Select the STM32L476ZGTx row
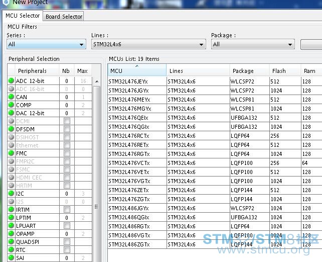The height and width of the screenshot is (262, 322). (215, 199)
